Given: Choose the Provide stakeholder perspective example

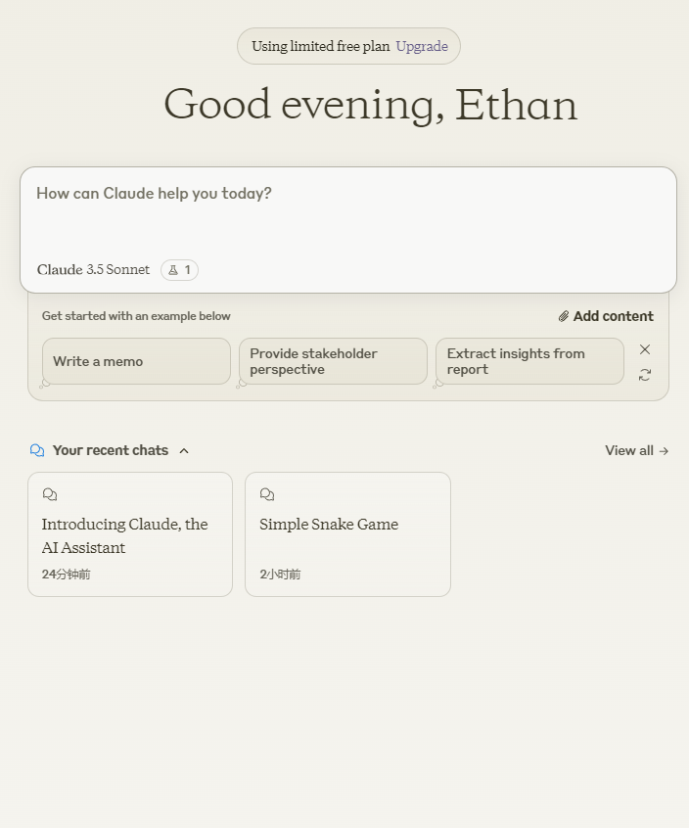Looking at the screenshot, I should coord(333,361).
